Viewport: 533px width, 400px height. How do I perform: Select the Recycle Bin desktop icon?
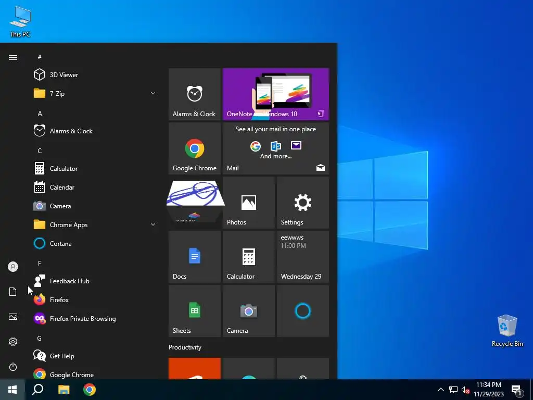507,330
